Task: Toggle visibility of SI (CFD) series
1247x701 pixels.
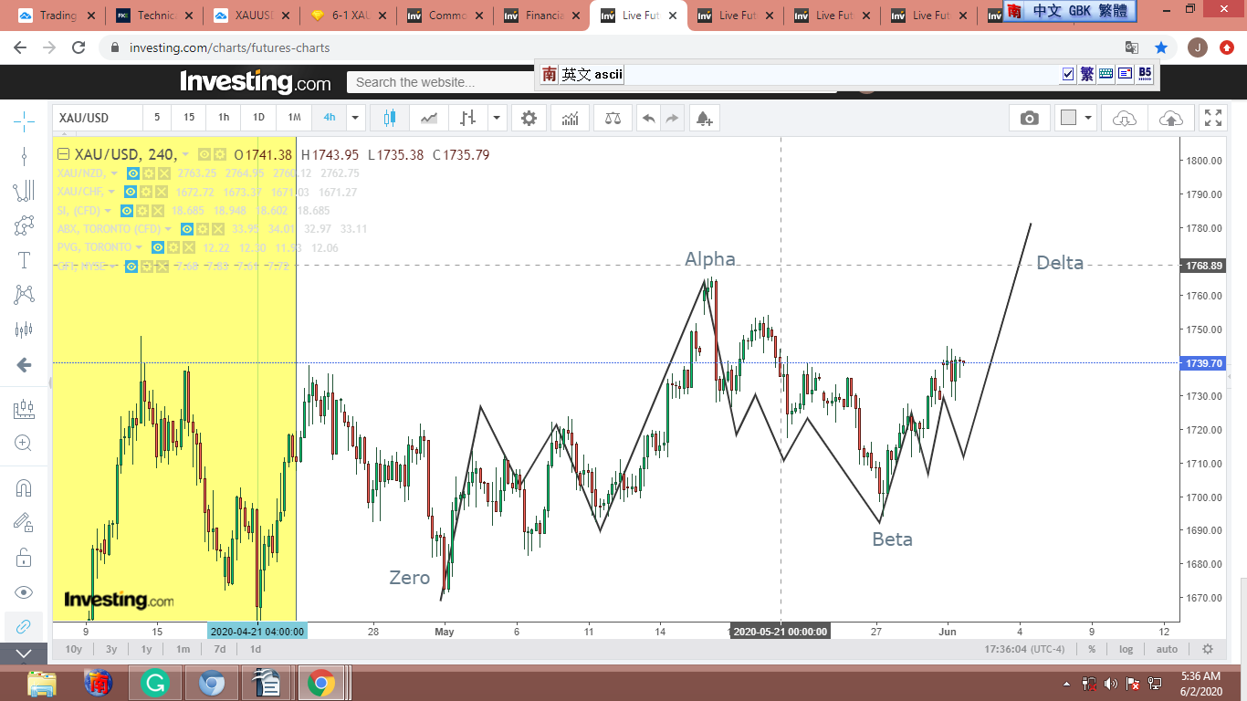Action: tap(127, 211)
